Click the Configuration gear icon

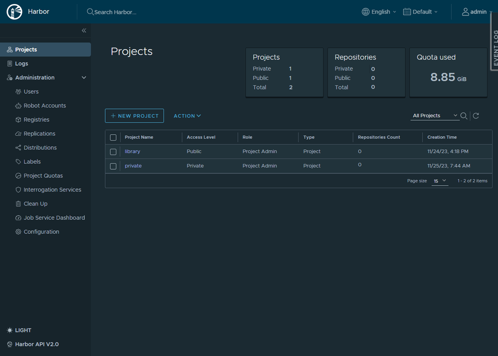pos(18,232)
